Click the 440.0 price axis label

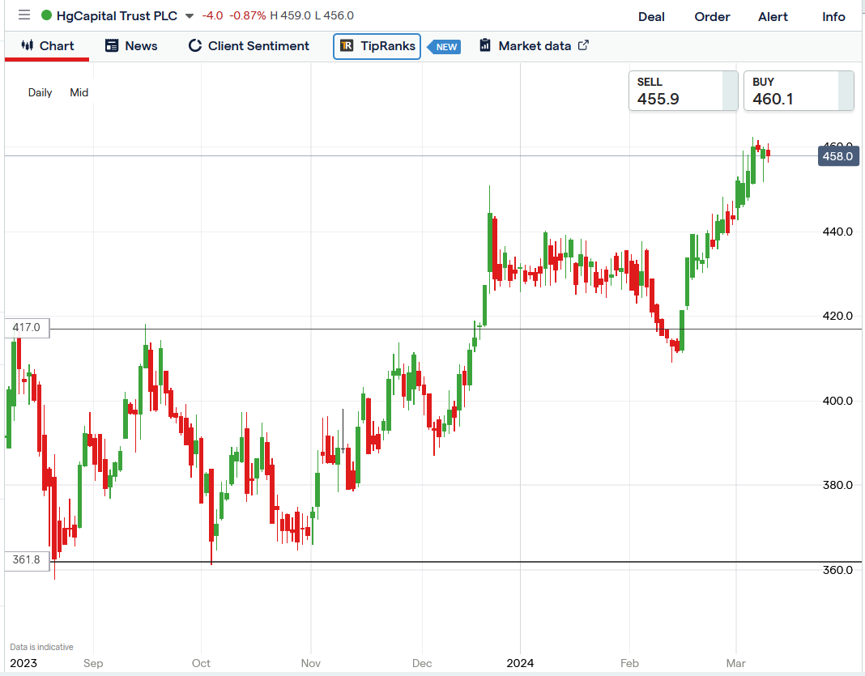[x=837, y=232]
